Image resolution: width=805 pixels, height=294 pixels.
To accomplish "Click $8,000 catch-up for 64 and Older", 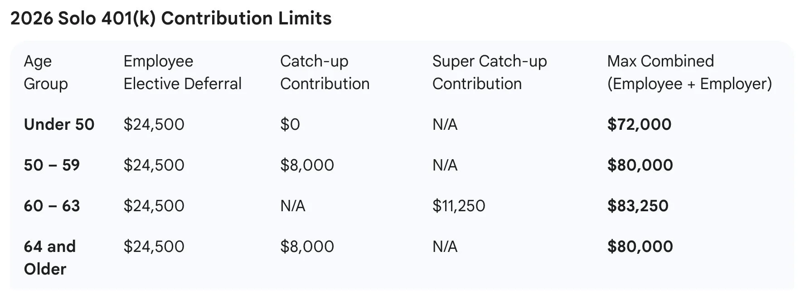I will pyautogui.click(x=307, y=247).
